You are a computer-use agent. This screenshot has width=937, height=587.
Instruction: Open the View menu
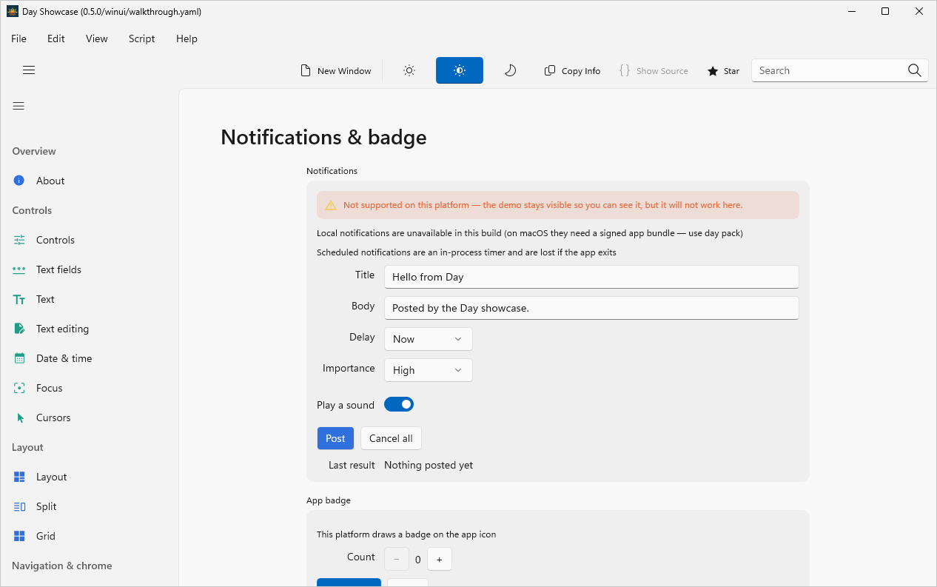(97, 38)
